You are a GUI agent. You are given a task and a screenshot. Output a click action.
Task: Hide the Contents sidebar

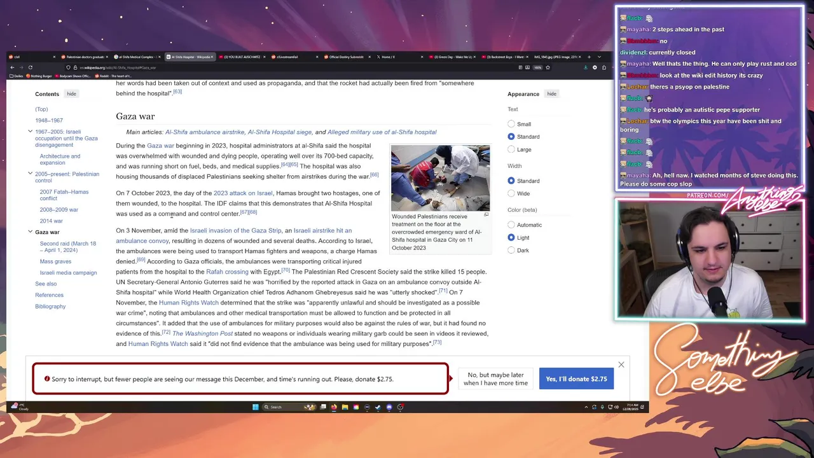[x=71, y=94]
